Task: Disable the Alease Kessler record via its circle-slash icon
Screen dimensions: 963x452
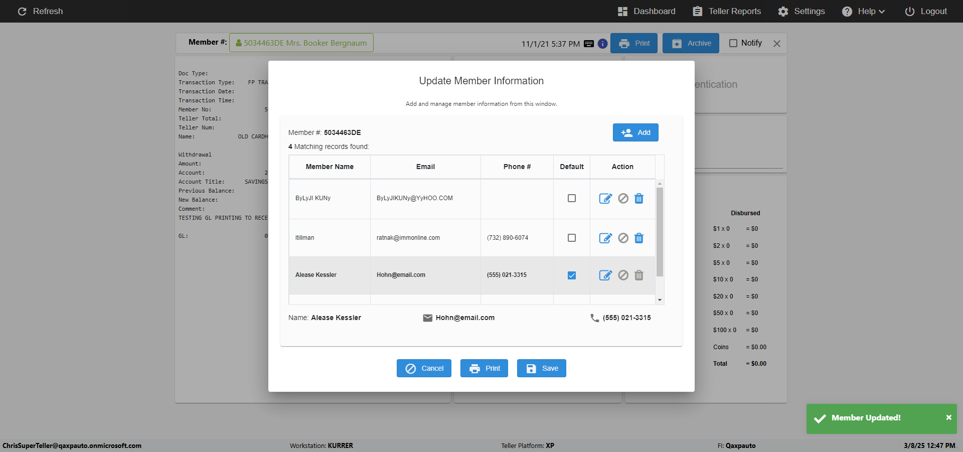Action: [x=623, y=275]
